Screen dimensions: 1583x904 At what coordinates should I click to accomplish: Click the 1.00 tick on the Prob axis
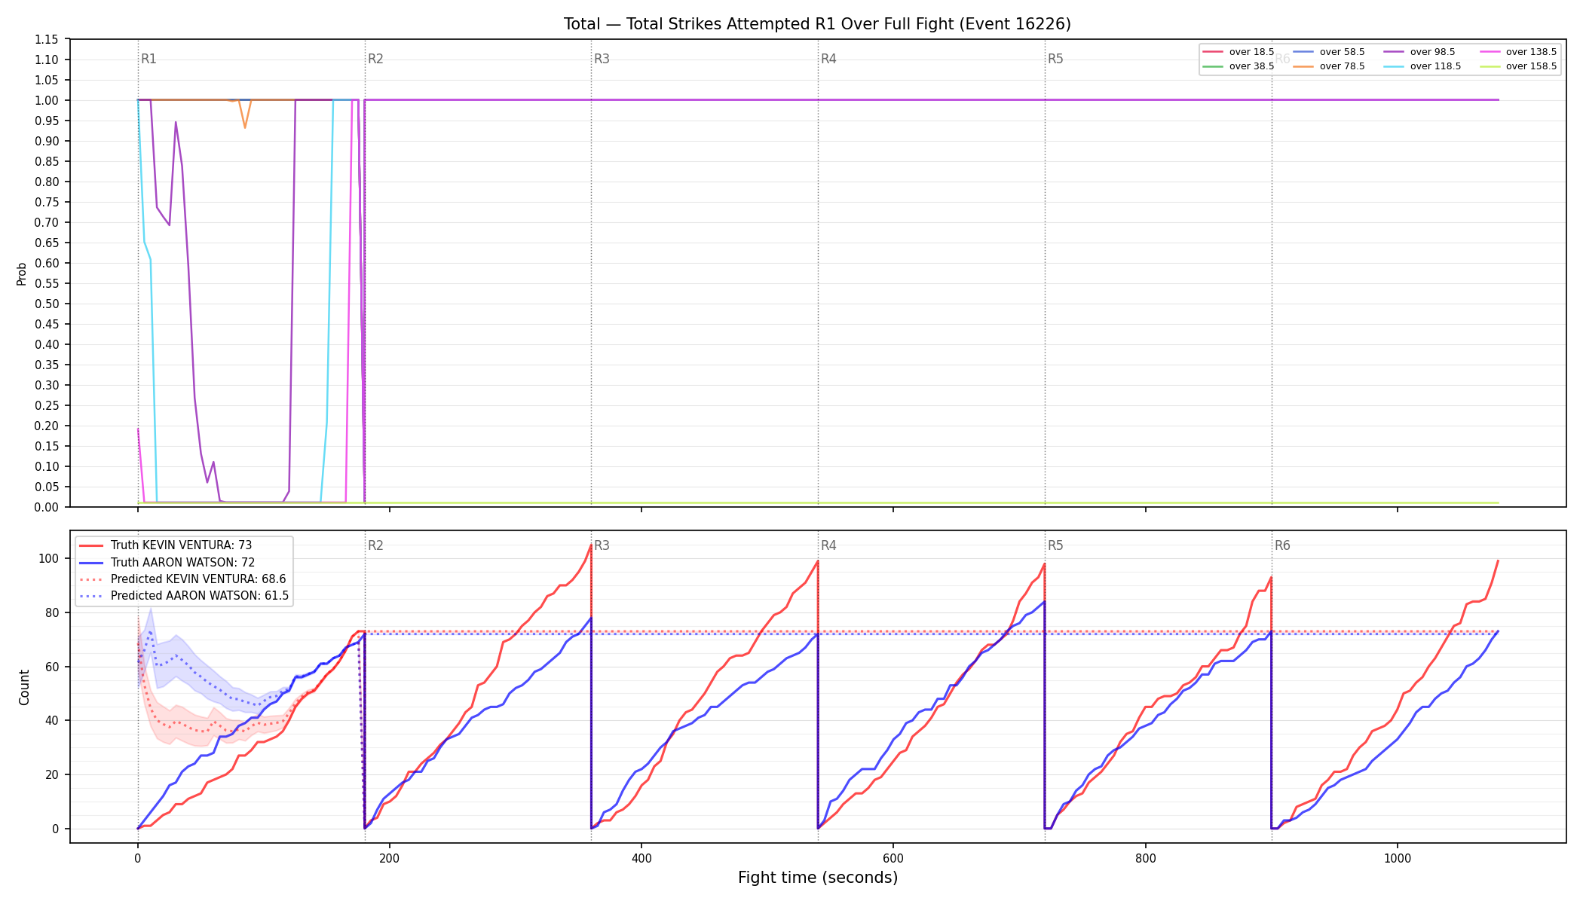(47, 100)
